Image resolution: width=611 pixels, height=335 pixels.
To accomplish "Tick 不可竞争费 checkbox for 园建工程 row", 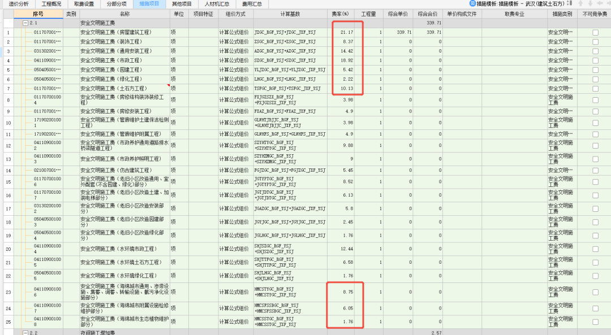I will 595,69.
